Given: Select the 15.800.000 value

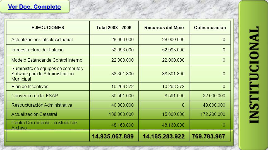Looking at the screenshot, I should pos(173,114).
